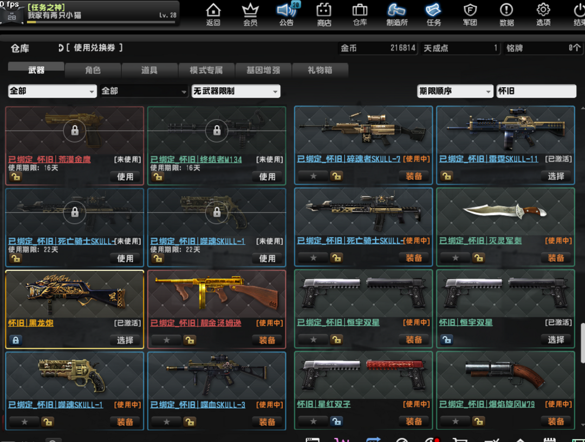Open the 商店 shop icon
Screen dimensions: 585x442
pos(324,15)
